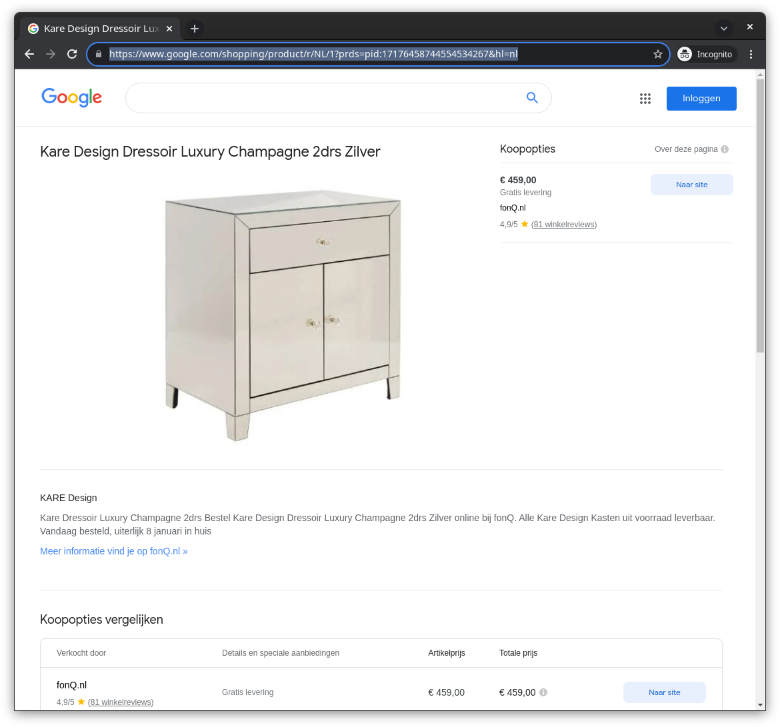780x727 pixels.
Task: Click the fonQ.nl seller name under Koopopties
Action: (x=513, y=208)
